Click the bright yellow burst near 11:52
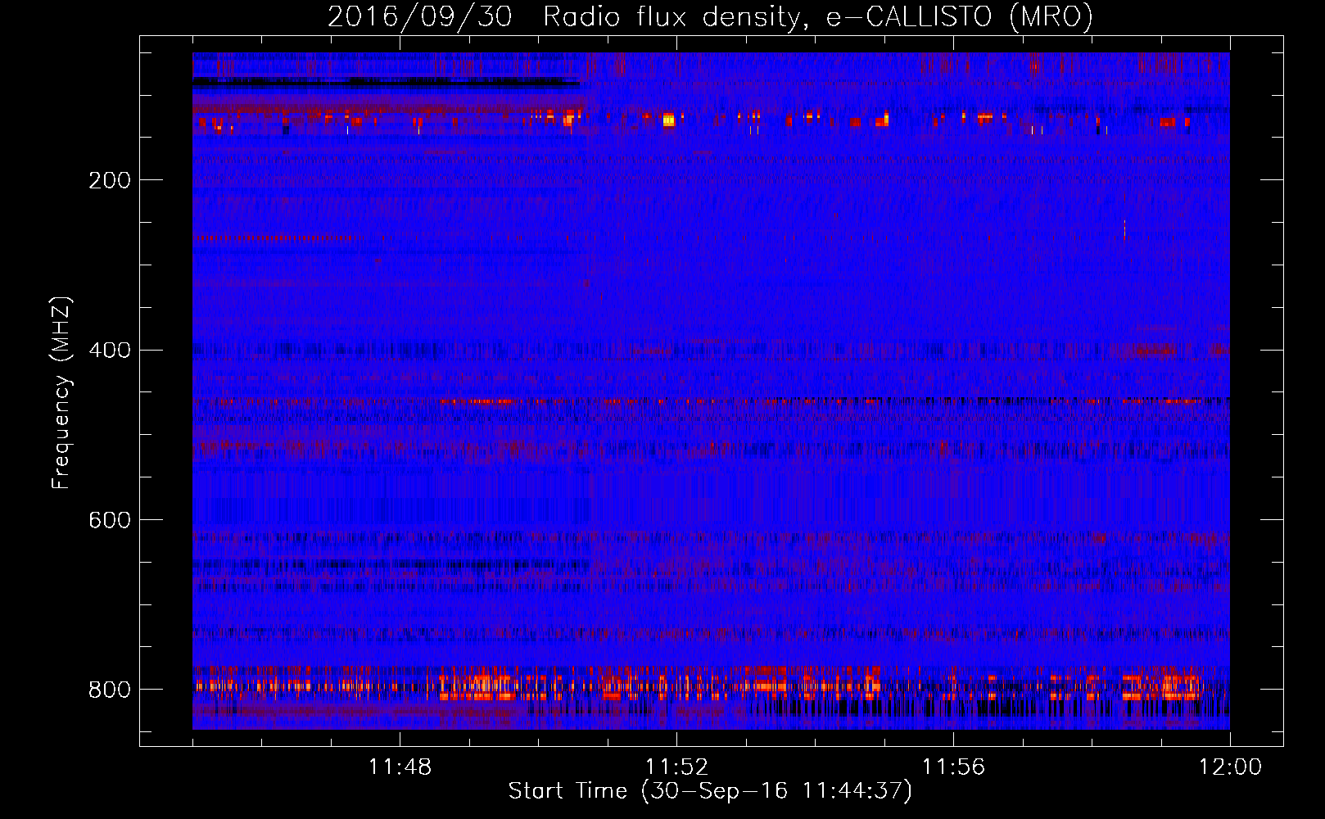Screen dimensions: 1325x819 (x=669, y=120)
